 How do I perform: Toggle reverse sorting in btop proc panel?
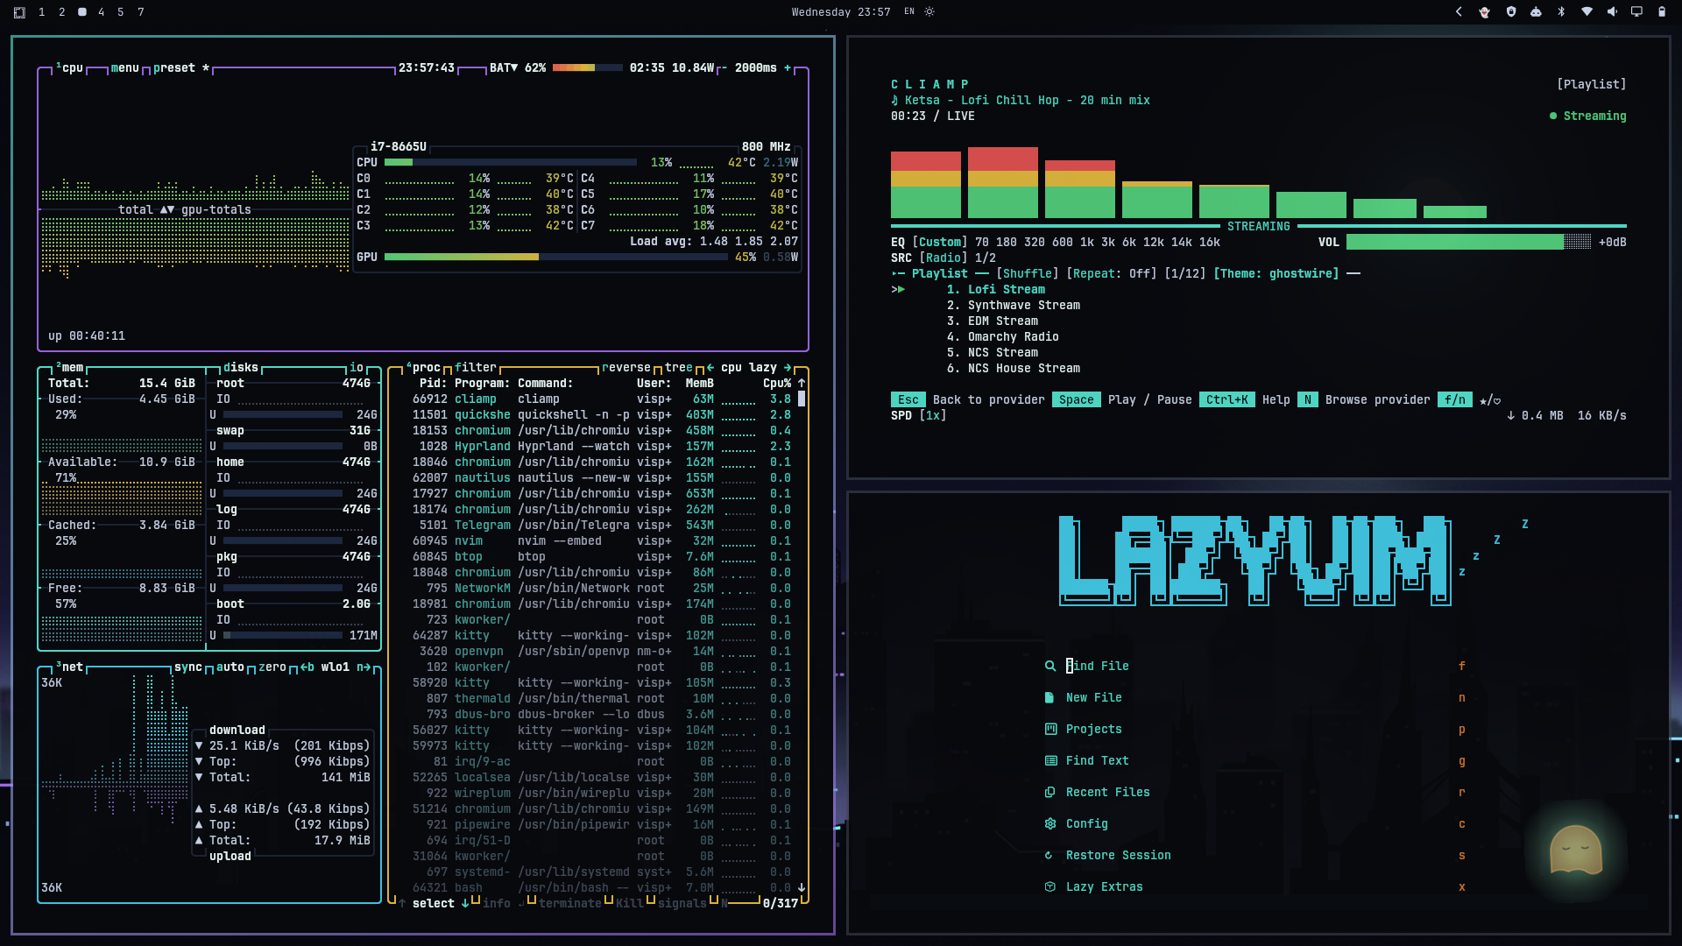(625, 368)
